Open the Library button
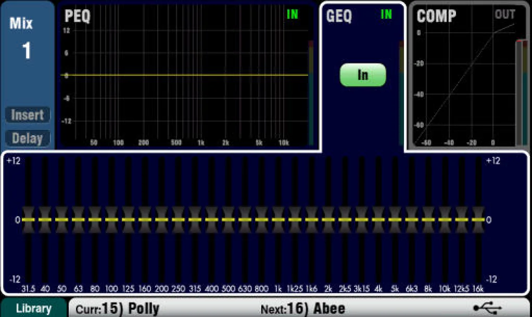The image size is (532, 317). tap(34, 308)
